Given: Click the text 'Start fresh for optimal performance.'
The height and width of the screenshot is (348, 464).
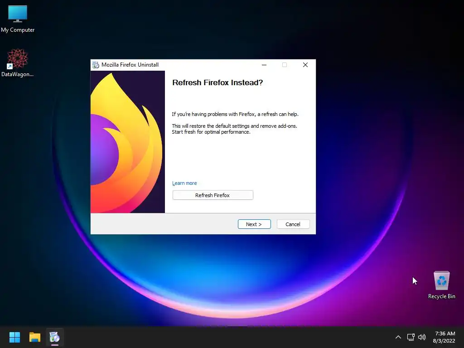Looking at the screenshot, I should tap(211, 132).
